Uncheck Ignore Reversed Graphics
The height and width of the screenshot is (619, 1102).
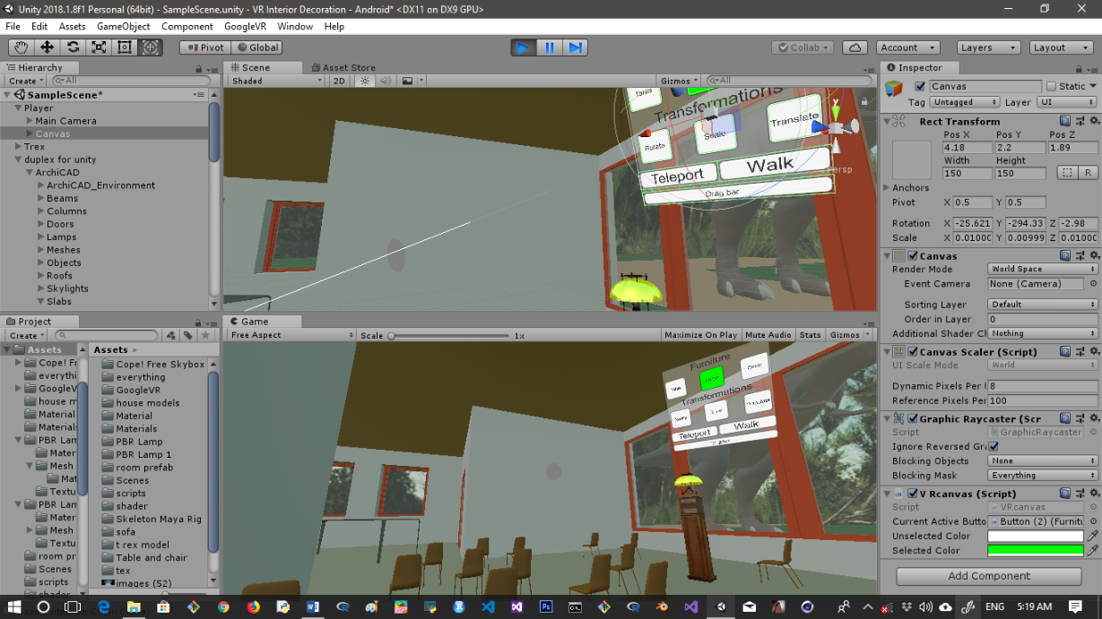994,446
